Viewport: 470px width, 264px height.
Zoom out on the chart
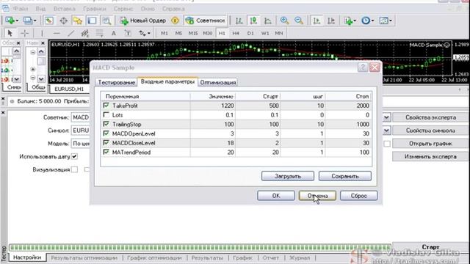click(x=299, y=21)
